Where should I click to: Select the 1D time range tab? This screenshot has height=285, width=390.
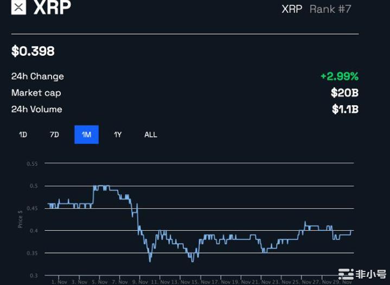click(x=23, y=135)
